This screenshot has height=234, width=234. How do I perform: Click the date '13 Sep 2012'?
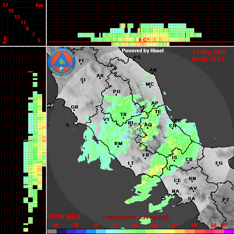209,52
